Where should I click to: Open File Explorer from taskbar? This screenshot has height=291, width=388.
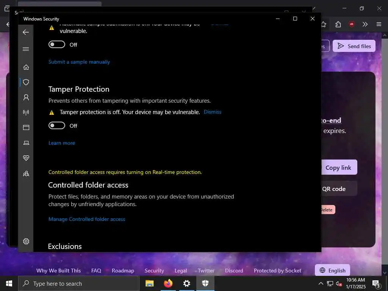[x=149, y=283]
